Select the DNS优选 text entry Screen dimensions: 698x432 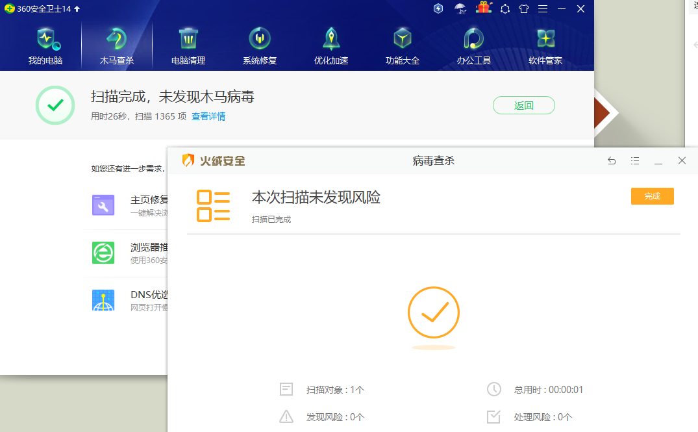[149, 295]
